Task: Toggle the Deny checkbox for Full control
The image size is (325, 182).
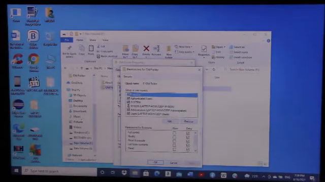Action: point(188,133)
